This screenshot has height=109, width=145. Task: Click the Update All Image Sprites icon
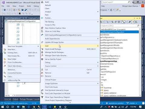pos(42,42)
